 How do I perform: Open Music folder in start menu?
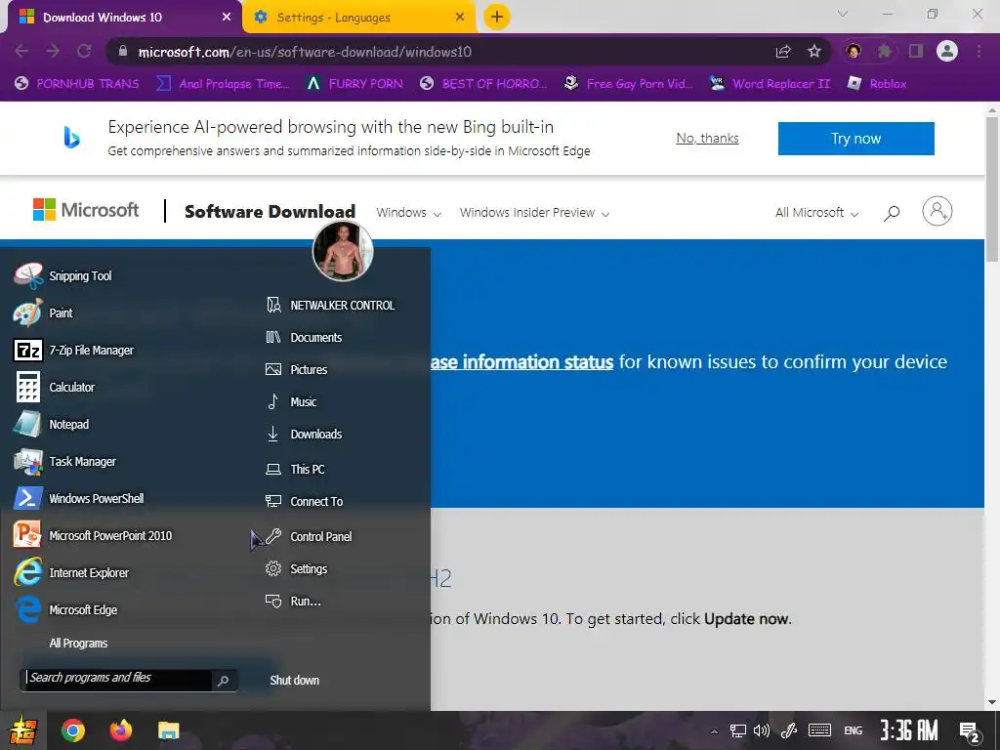[291, 401]
